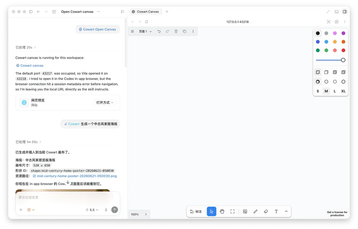Image resolution: width=358 pixels, height=229 pixels.
Task: Click the trash delete icon
Action: (x=176, y=31)
